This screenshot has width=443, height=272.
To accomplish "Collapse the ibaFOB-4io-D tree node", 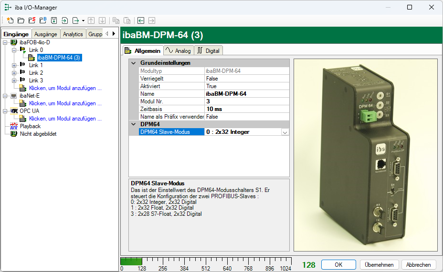I will (5, 42).
